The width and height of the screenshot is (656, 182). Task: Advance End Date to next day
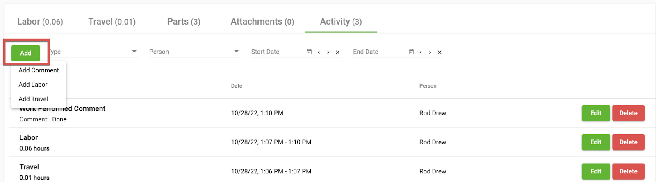[430, 52]
